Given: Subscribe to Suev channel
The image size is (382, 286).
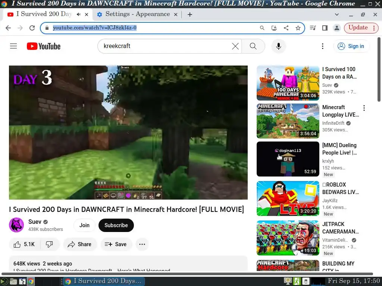Looking at the screenshot, I should point(116,225).
